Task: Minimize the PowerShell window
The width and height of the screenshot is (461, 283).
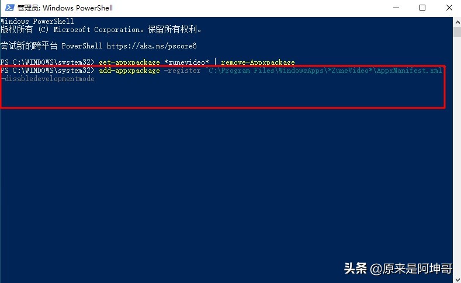Action: 396,8
